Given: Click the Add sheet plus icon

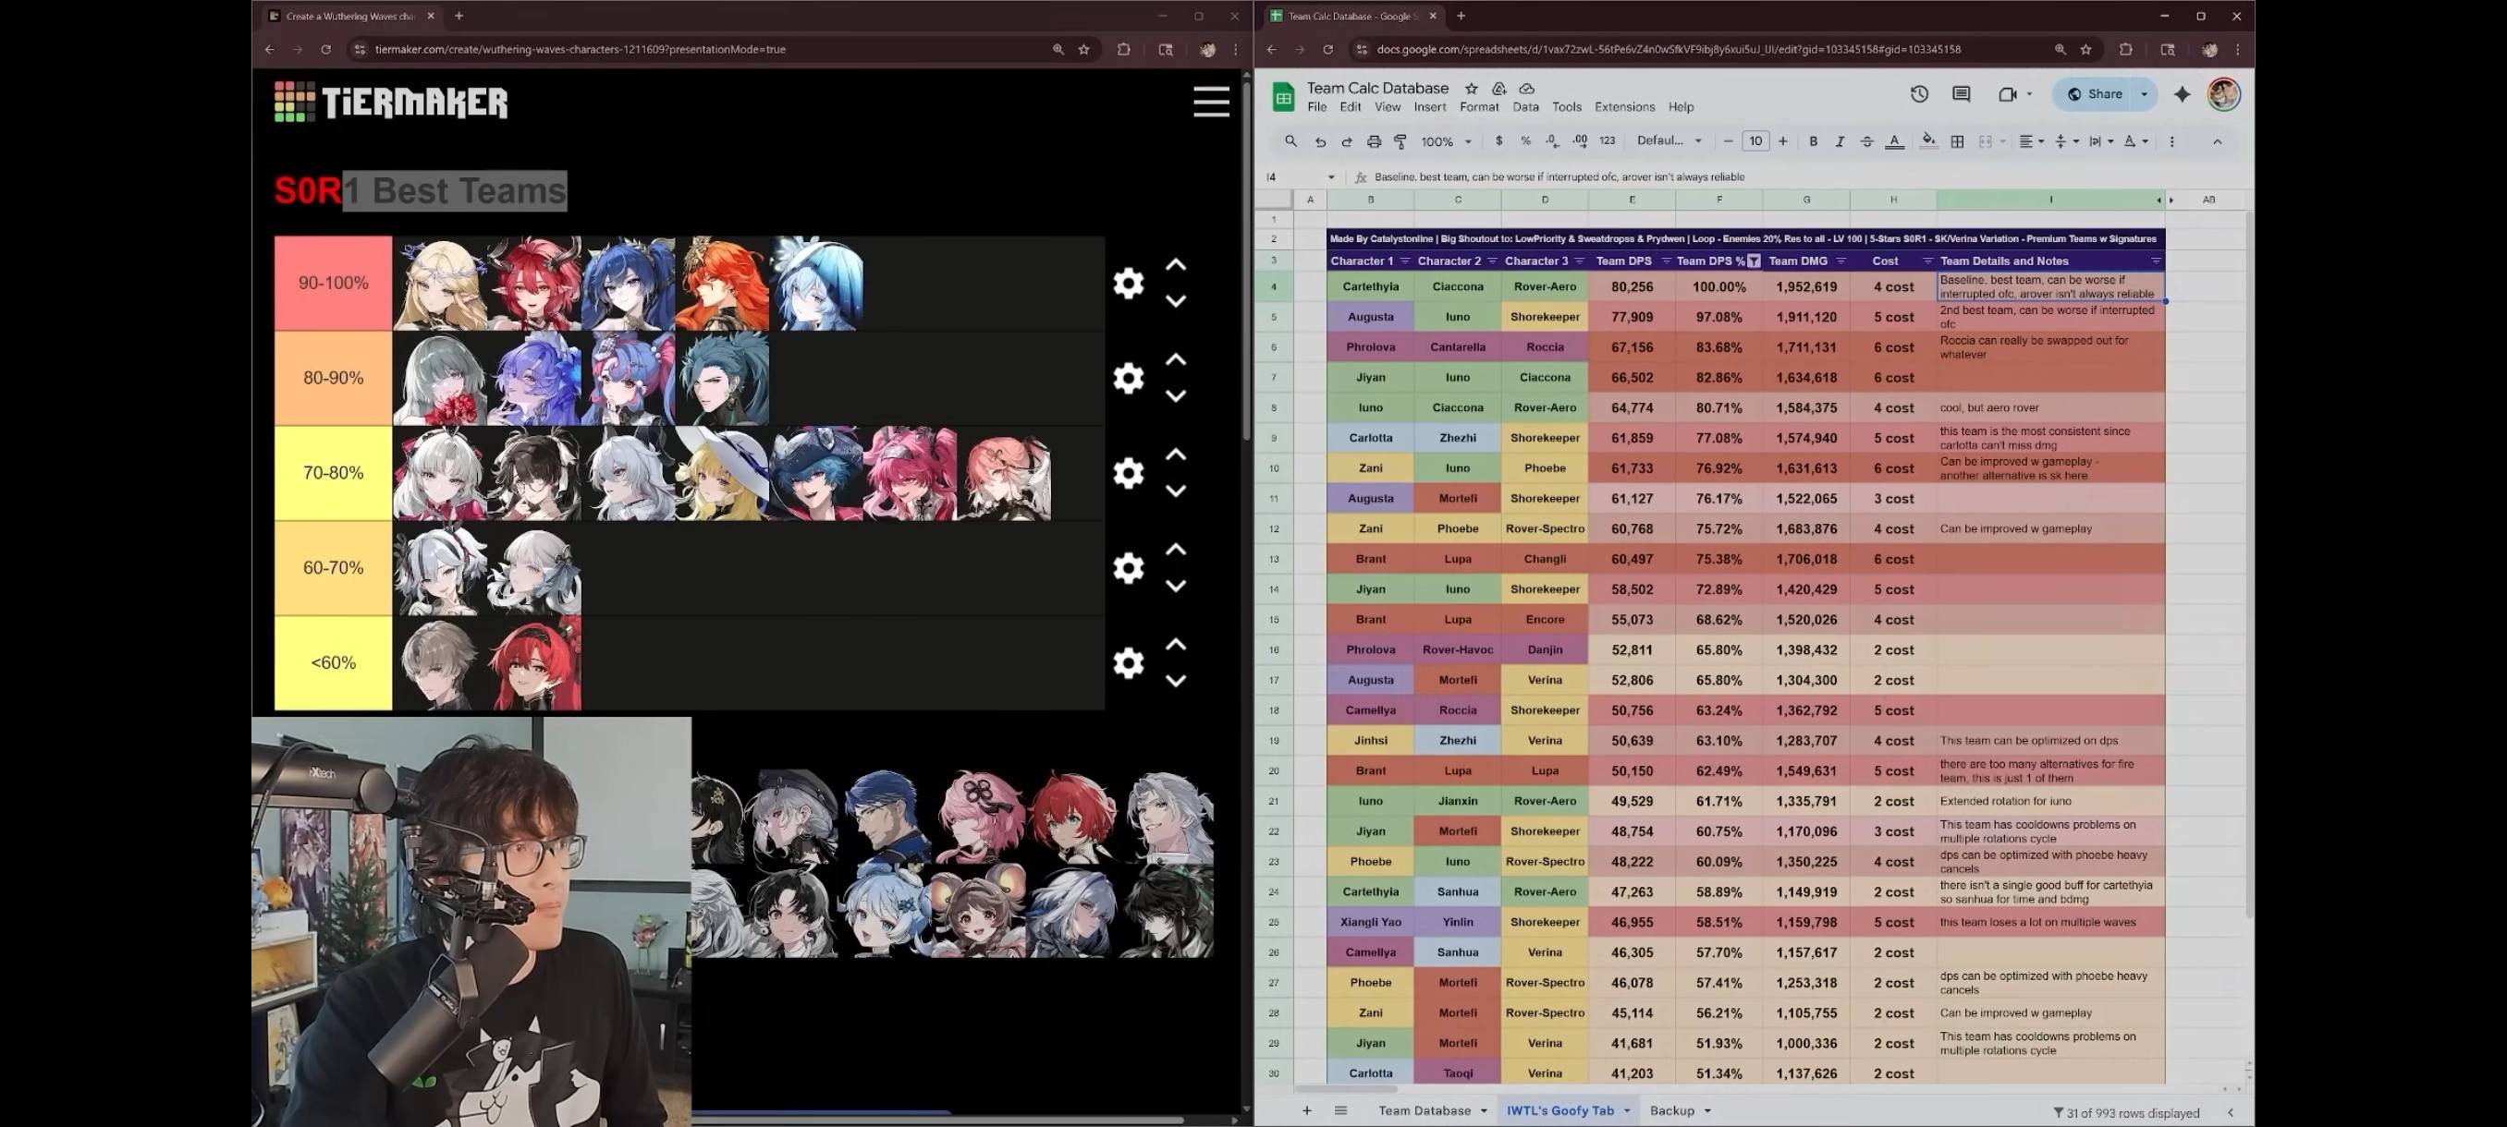Looking at the screenshot, I should (1306, 1110).
